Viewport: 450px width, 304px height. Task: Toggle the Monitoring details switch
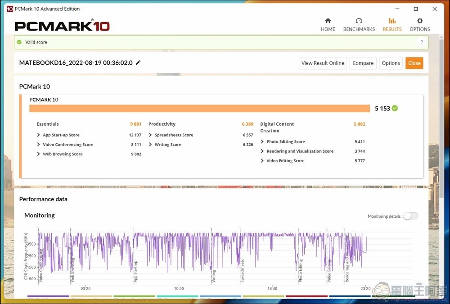coord(410,216)
